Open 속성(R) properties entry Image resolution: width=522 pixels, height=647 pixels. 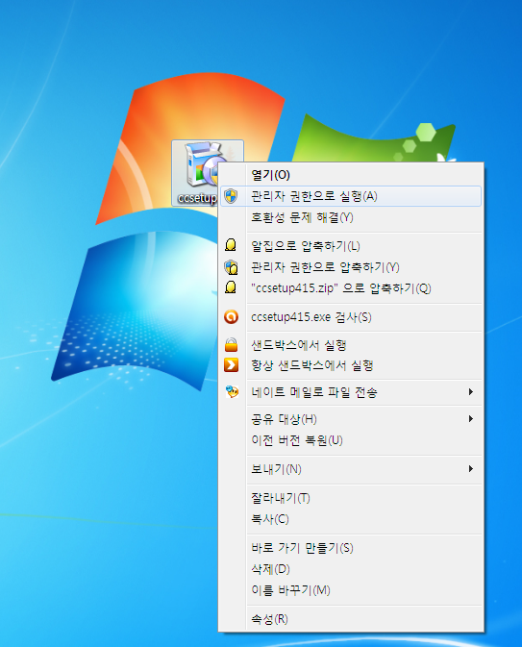[x=351, y=619]
